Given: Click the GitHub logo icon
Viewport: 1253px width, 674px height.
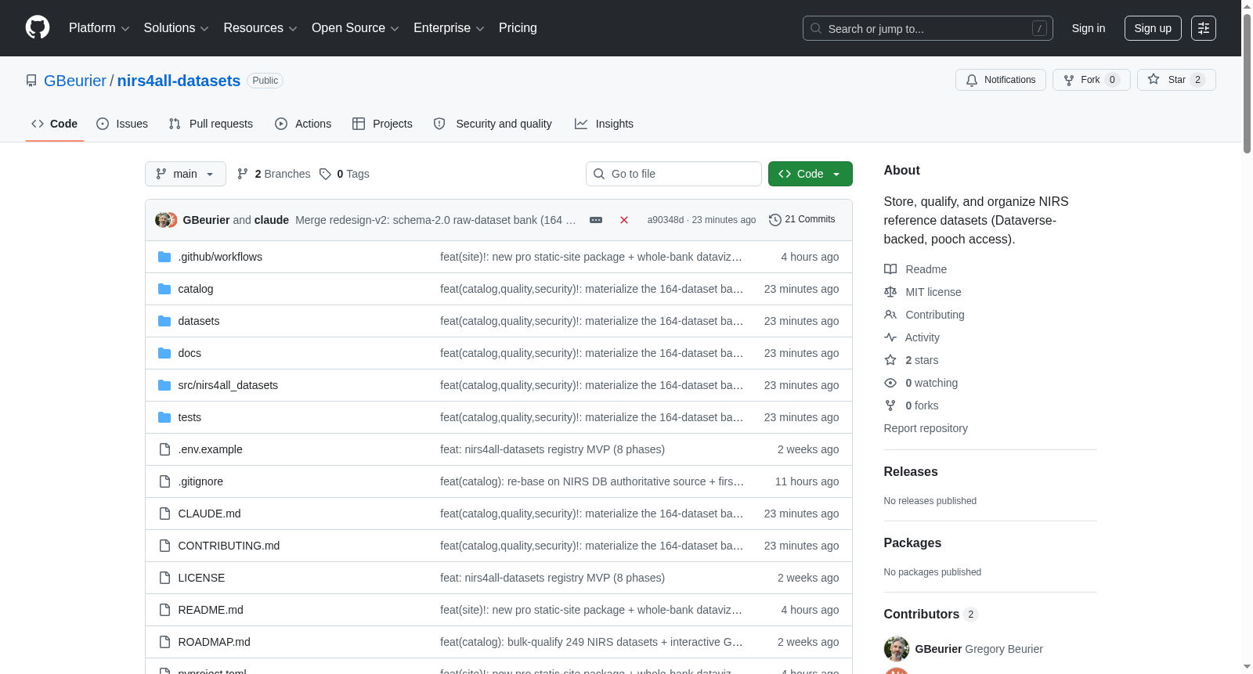Looking at the screenshot, I should point(38,28).
